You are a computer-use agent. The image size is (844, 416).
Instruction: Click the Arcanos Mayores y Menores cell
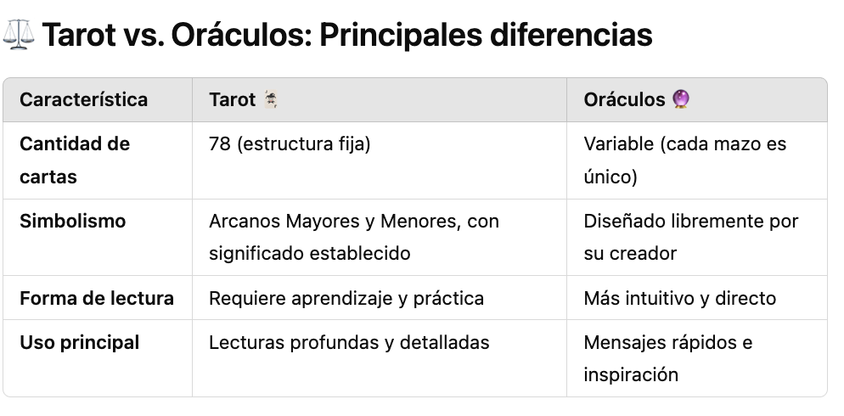coord(353,237)
